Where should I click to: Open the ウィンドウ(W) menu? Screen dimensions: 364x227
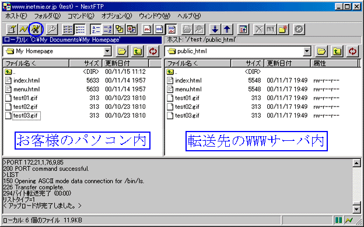(155, 16)
